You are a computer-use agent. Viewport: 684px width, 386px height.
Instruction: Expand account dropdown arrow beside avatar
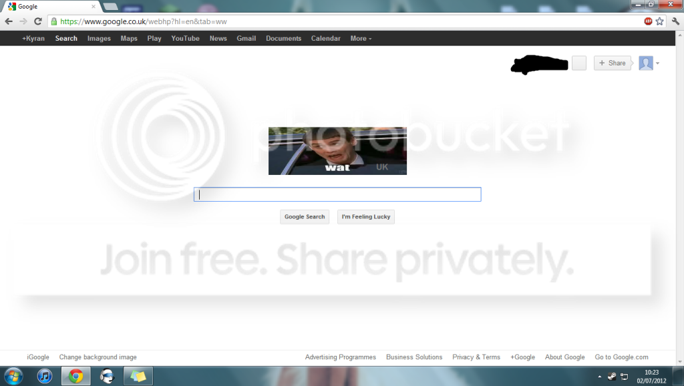(657, 63)
